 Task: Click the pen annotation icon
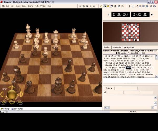136,6
